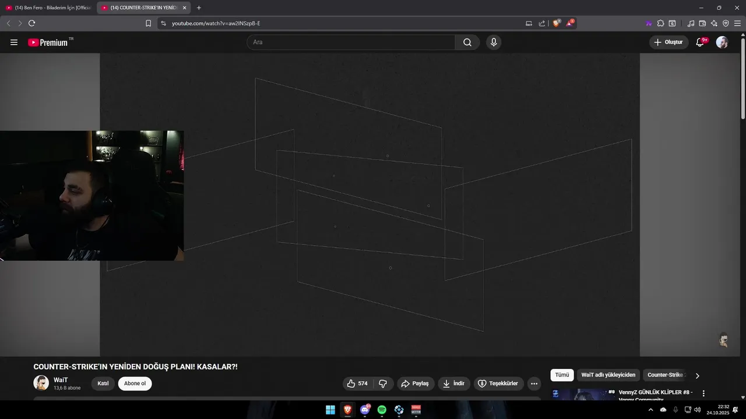The image size is (746, 419).
Task: Click the search magnifier button
Action: coord(467,42)
